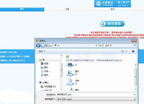Click the 图片 library icon in the file list
This screenshot has height=104, width=144.
coord(70,73)
